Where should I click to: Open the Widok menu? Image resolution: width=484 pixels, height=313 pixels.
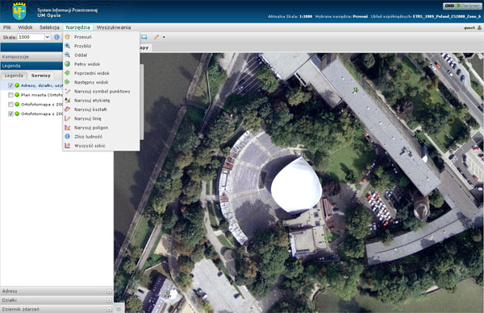(x=25, y=27)
